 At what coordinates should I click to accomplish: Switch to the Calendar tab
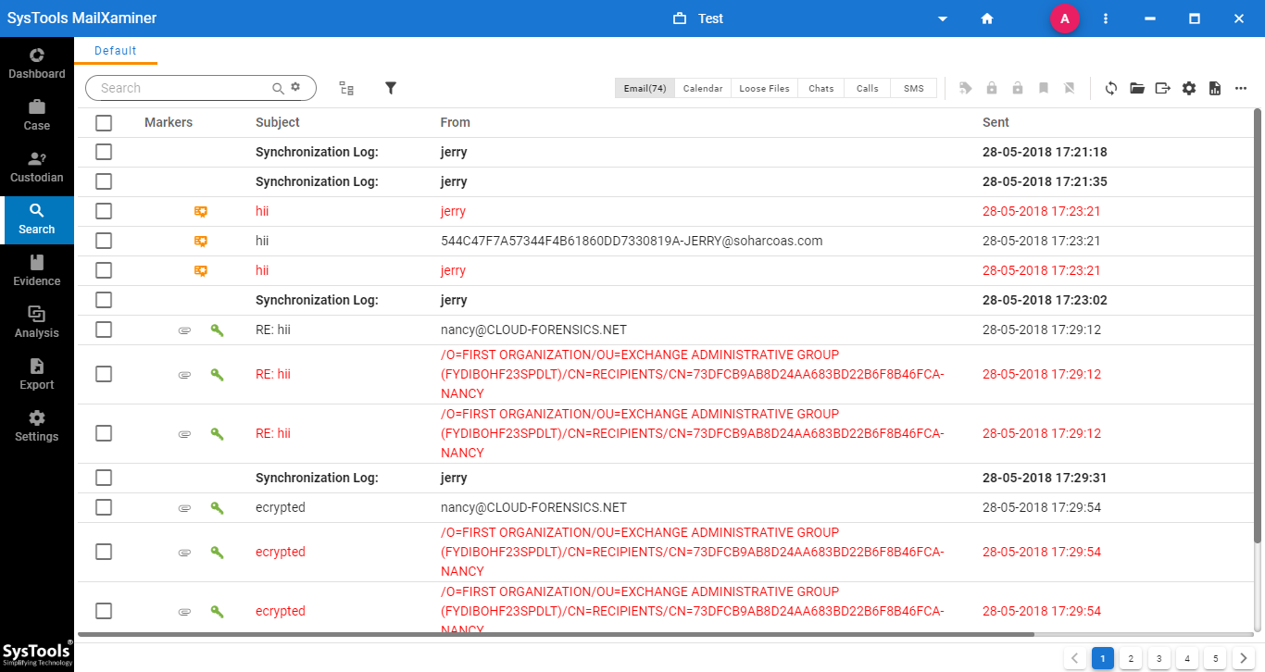[x=703, y=88]
